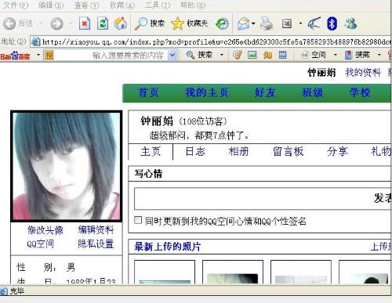Expand the Forward button history dropdown
Viewport: 392px width, 303px height.
pos(71,23)
